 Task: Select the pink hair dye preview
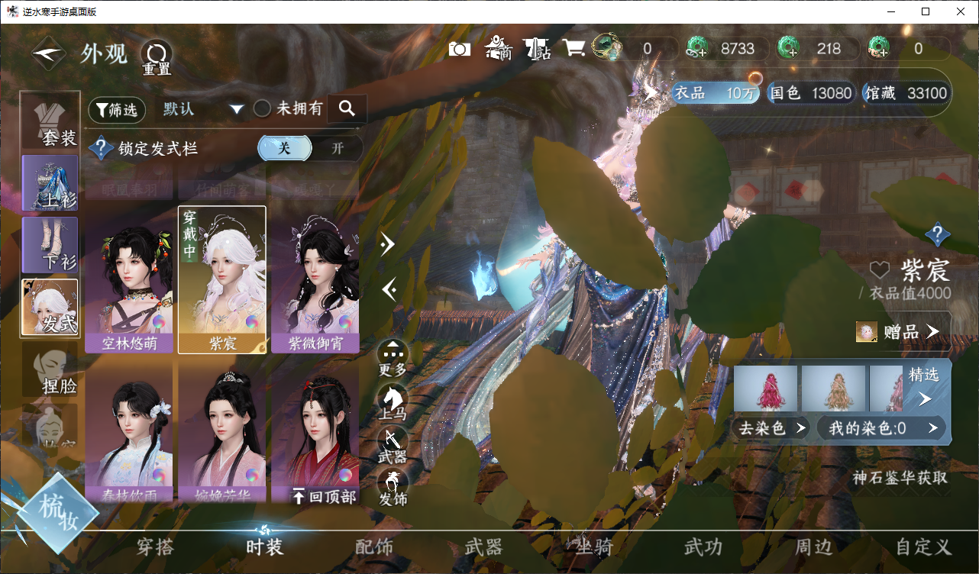887,389
